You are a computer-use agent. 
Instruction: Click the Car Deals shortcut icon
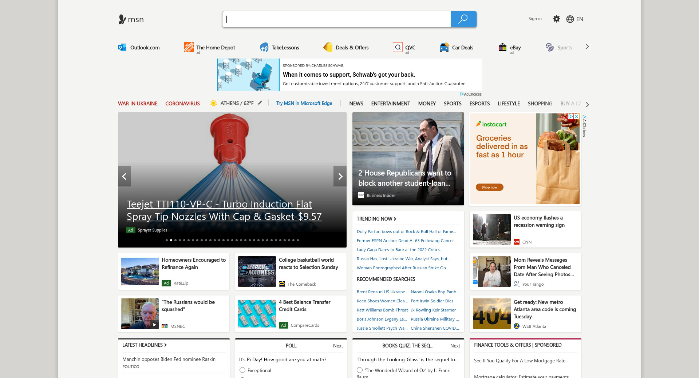tap(444, 47)
